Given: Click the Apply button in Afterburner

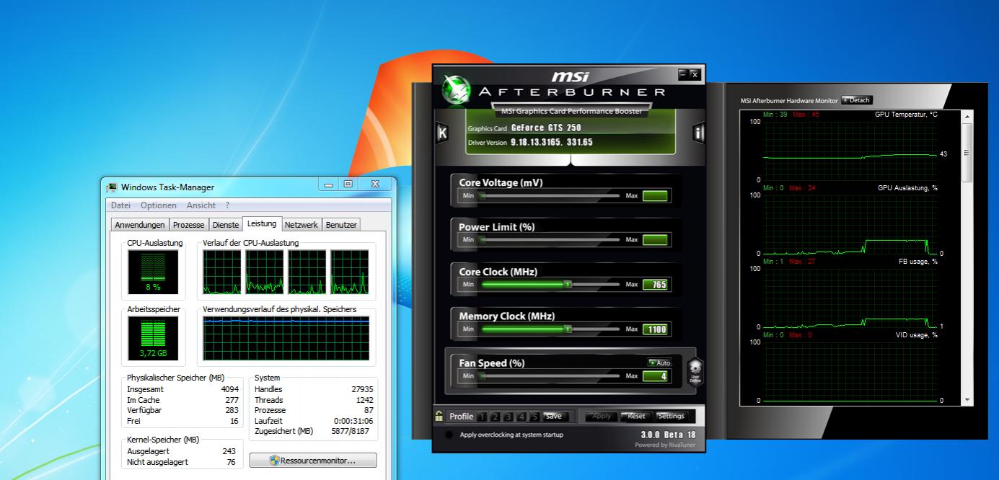Looking at the screenshot, I should click(601, 417).
